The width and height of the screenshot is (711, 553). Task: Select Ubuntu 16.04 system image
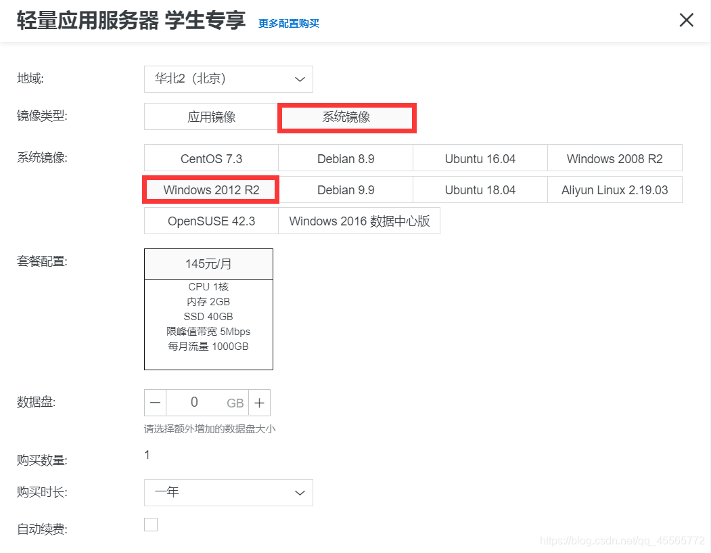(480, 158)
